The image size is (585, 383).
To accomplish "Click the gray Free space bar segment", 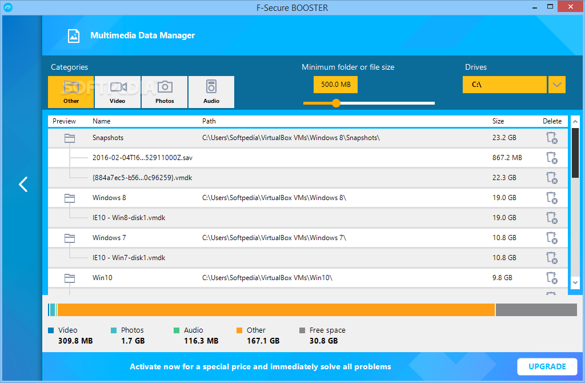I will pyautogui.click(x=536, y=310).
